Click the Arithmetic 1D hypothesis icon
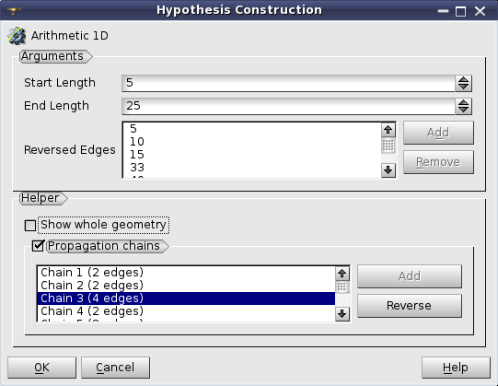Viewport: 498px width, 386px height. click(17, 35)
